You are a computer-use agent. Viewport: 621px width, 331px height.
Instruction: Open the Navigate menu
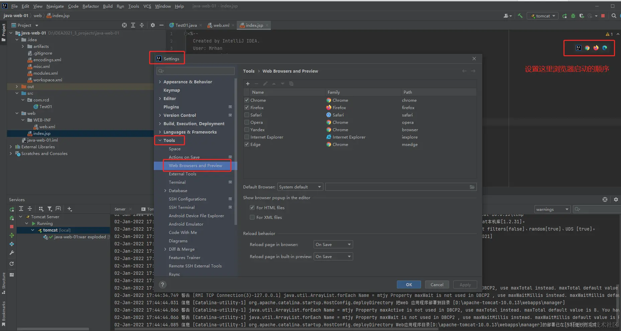[x=55, y=6]
